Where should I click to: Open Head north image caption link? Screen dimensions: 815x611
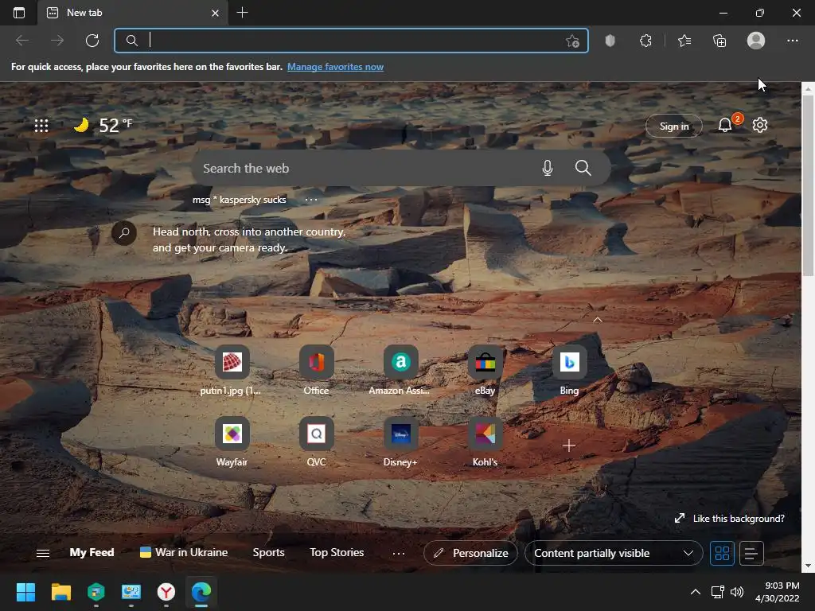tap(249, 239)
